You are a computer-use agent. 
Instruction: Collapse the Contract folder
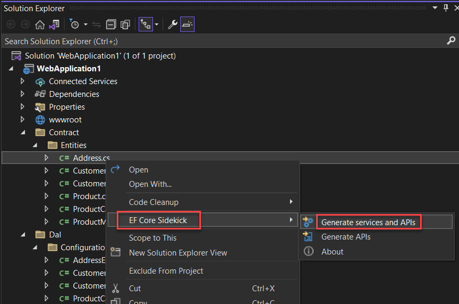coord(23,133)
